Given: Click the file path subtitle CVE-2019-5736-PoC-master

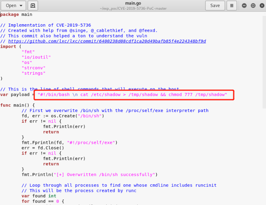Looking at the screenshot, I should tap(133, 9).
